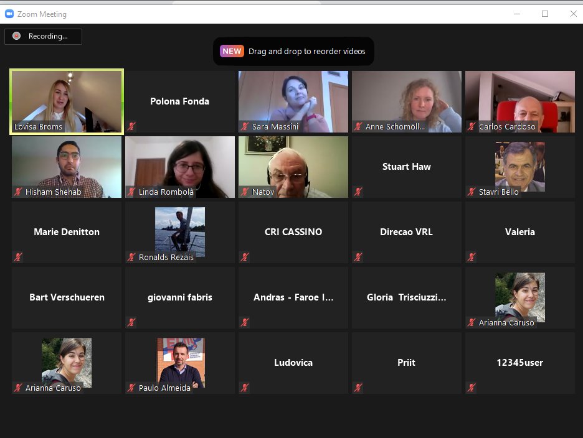Click muted mic icon beside Paulo Almeida
Screen dimensions: 583x438
click(x=131, y=388)
